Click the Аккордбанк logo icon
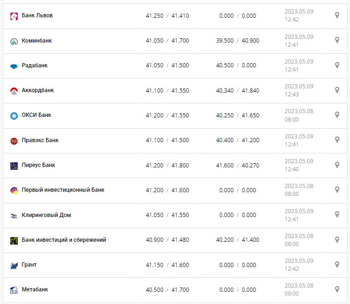This screenshot has height=304, width=350. (14, 91)
